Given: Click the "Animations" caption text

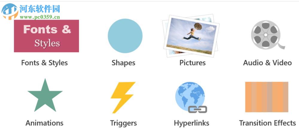Looking at the screenshot, I should [x=45, y=123].
